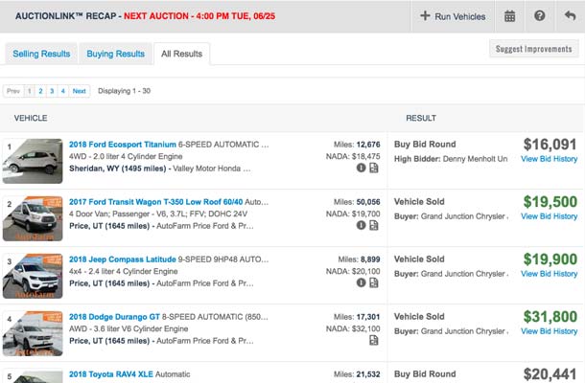View Bid History for the $19,900 Jeep Compass
Viewport: 585px width, 383px height.
click(x=550, y=274)
